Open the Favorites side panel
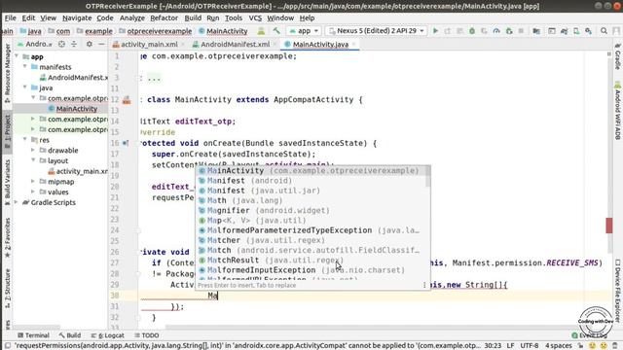The width and height of the screenshot is (623, 350). tap(7, 237)
